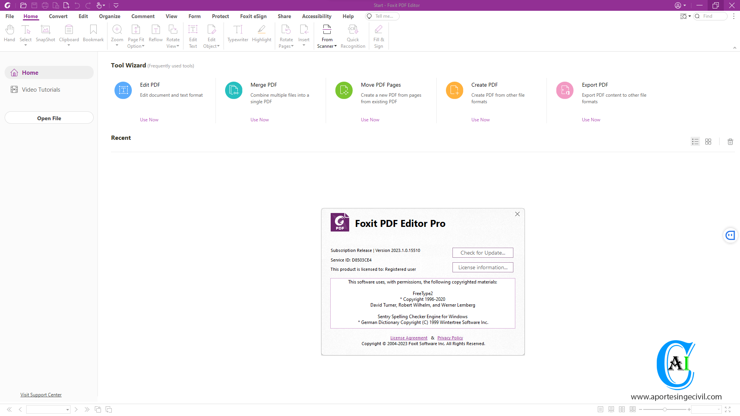Switch to the Comment ribbon tab
Viewport: 740px width, 416px height.
pos(142,16)
